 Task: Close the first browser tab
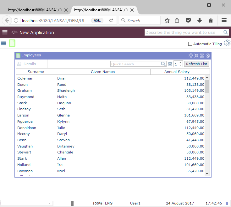(x=66, y=10)
